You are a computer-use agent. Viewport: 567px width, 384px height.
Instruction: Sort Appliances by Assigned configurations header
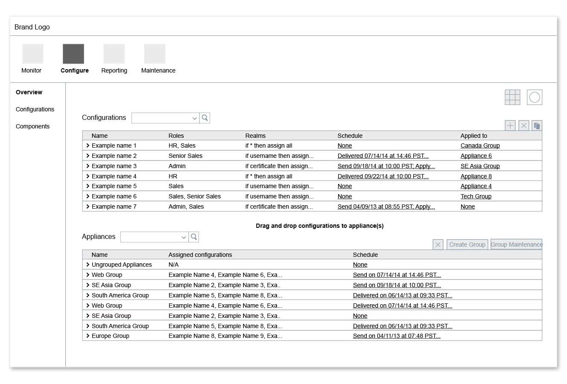click(x=200, y=255)
